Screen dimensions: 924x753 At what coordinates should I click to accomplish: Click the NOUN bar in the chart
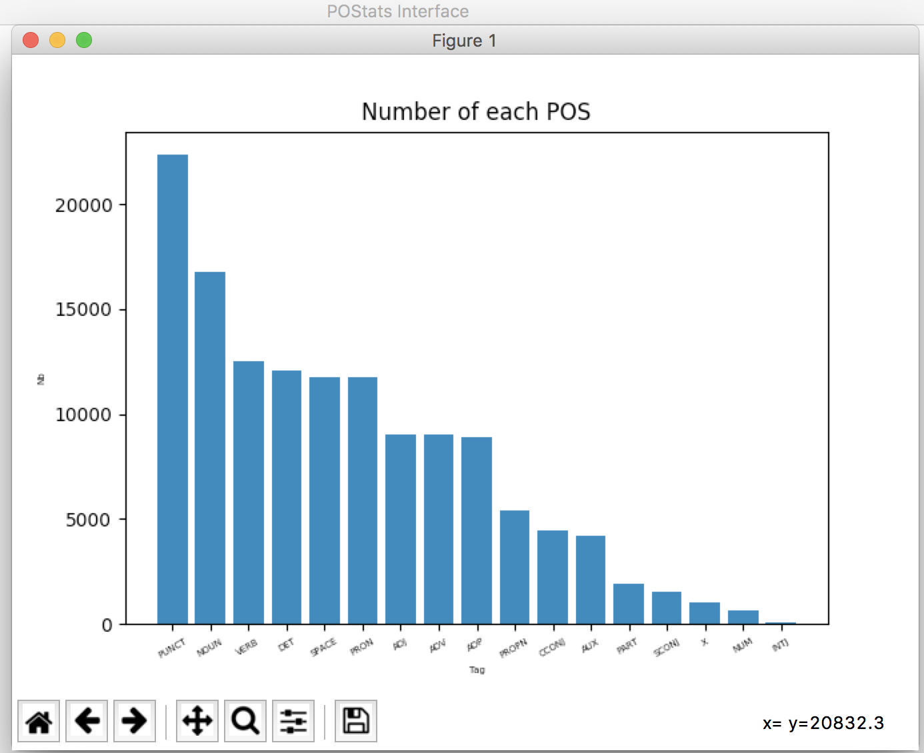[x=210, y=448]
